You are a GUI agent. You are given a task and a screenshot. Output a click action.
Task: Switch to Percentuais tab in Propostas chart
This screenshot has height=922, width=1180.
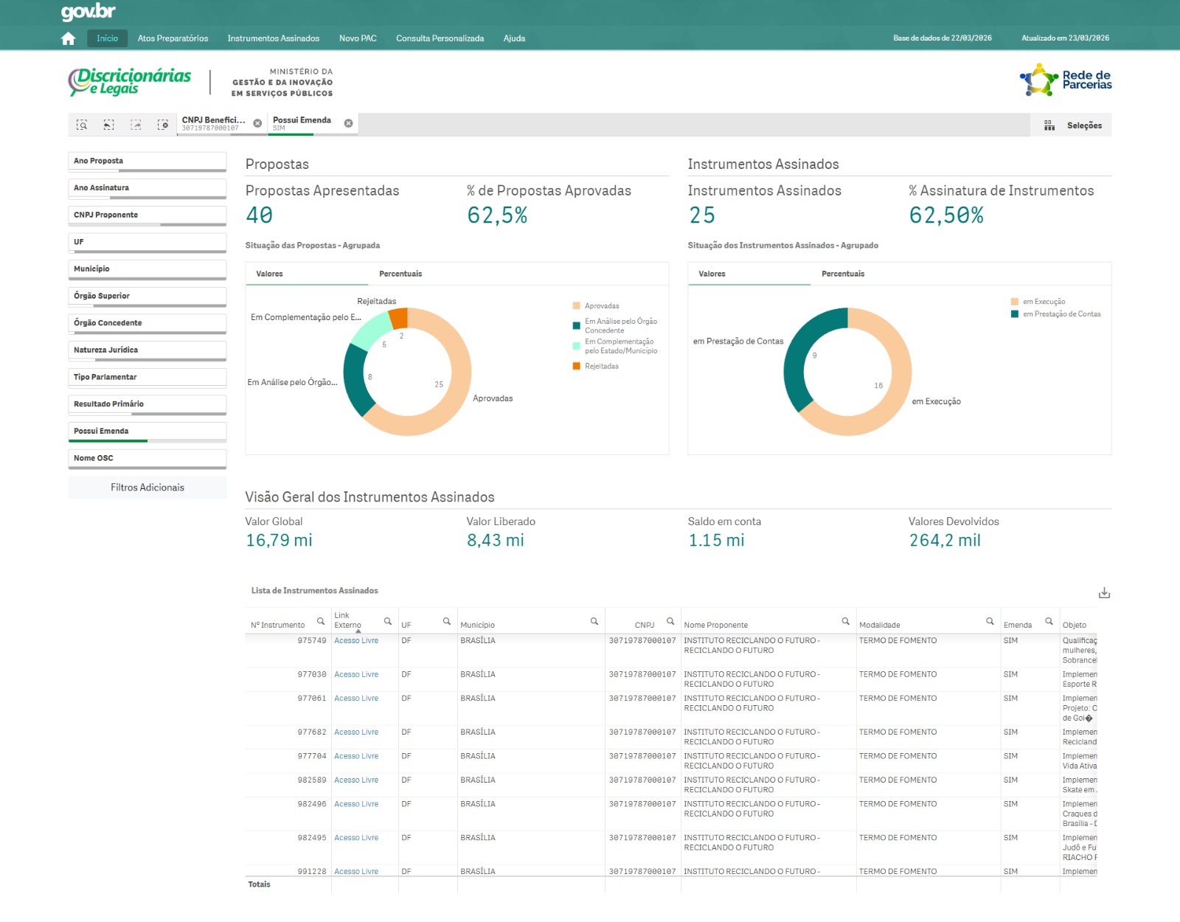(400, 274)
